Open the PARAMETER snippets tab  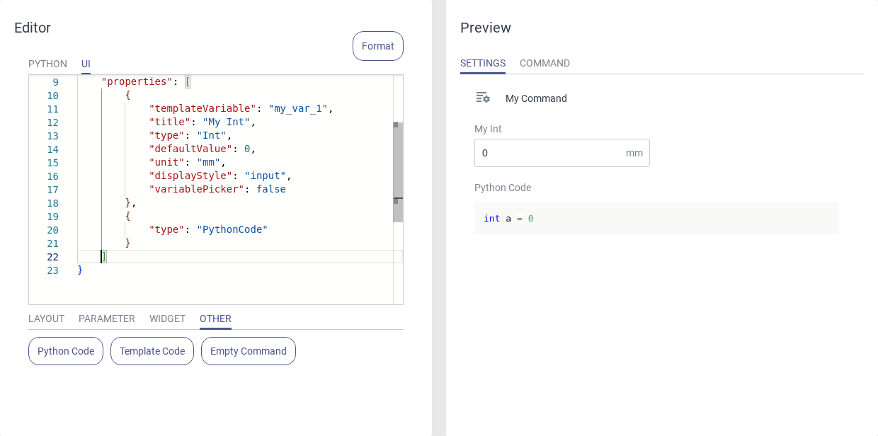pos(107,319)
